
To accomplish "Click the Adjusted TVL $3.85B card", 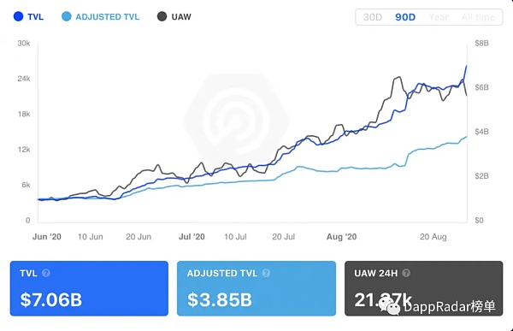I will pyautogui.click(x=256, y=288).
